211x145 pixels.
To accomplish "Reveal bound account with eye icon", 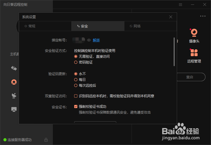I will [x=89, y=40].
